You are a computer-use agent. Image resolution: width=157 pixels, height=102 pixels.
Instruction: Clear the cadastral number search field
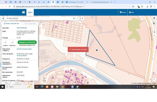click(x=77, y=18)
